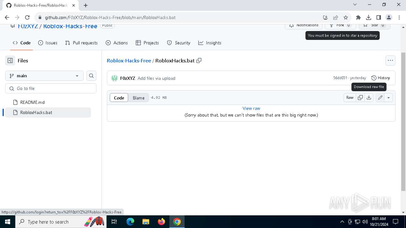This screenshot has height=228, width=406.
Task: Open Chrome profile avatar
Action: click(x=389, y=17)
